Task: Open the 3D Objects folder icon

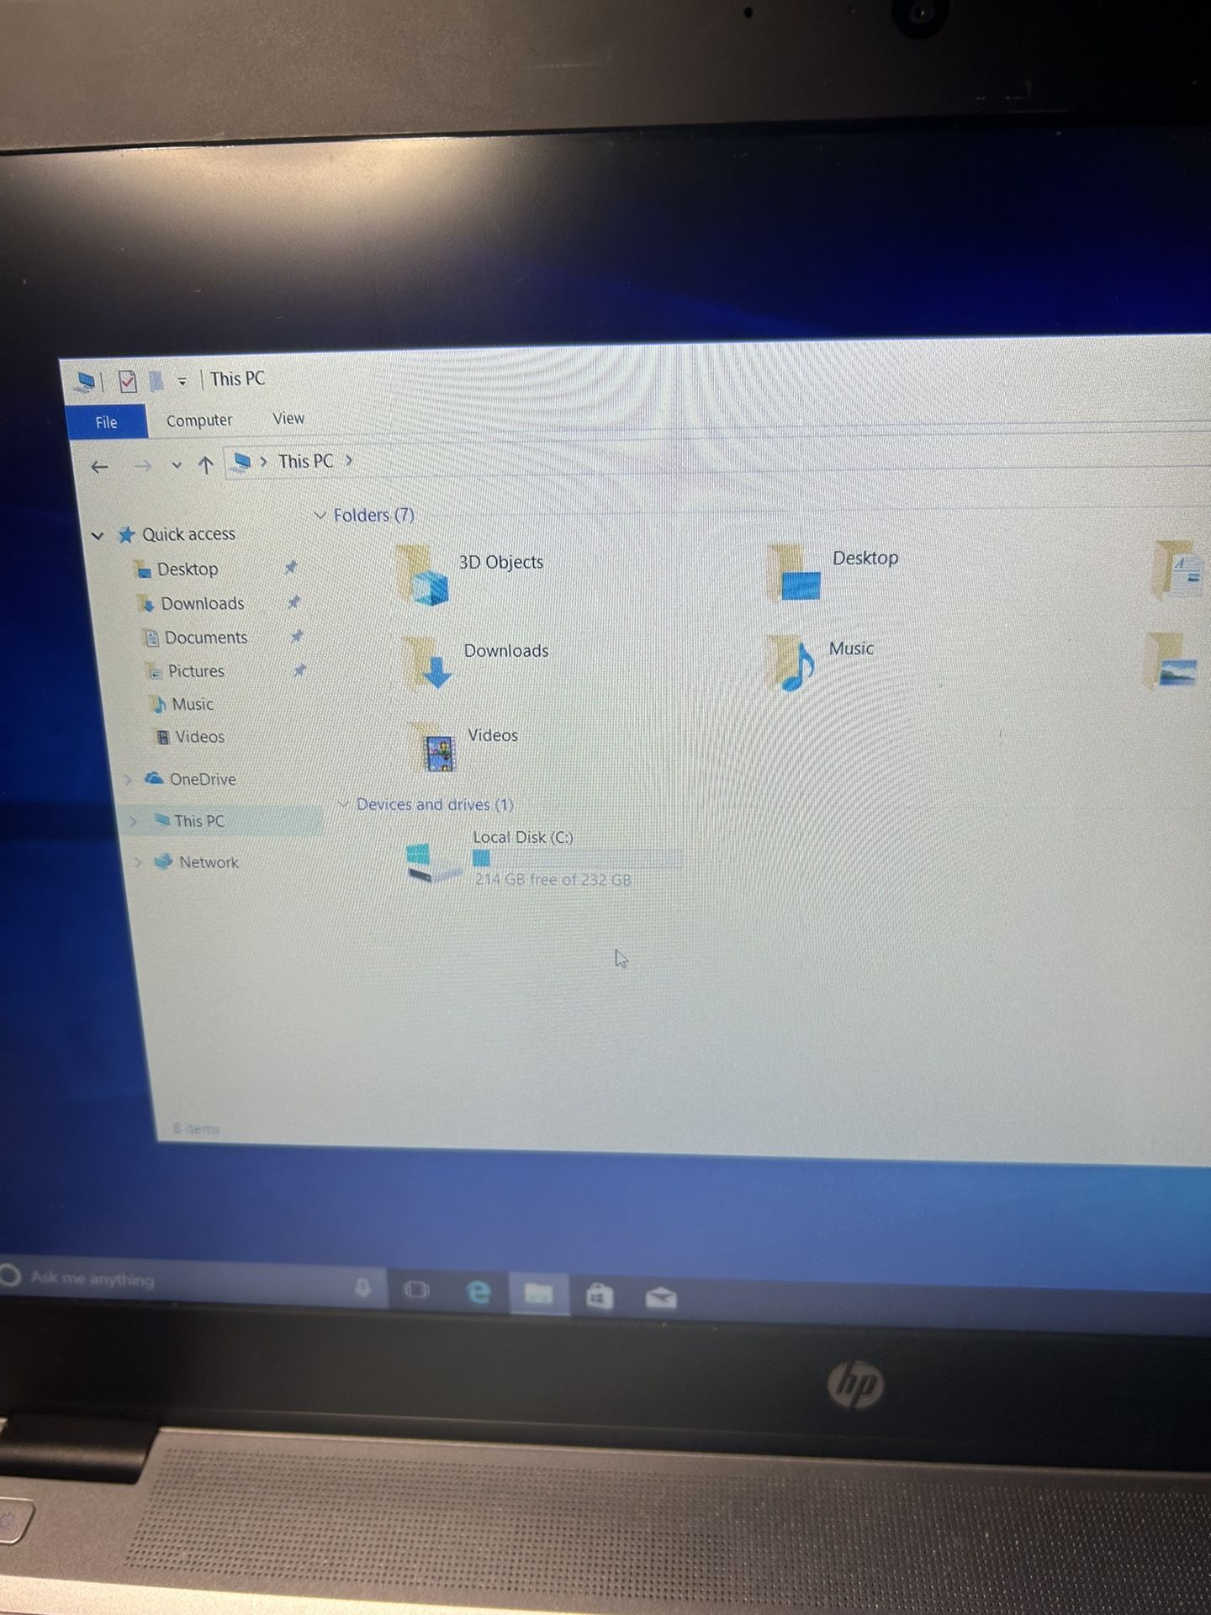Action: [x=423, y=576]
